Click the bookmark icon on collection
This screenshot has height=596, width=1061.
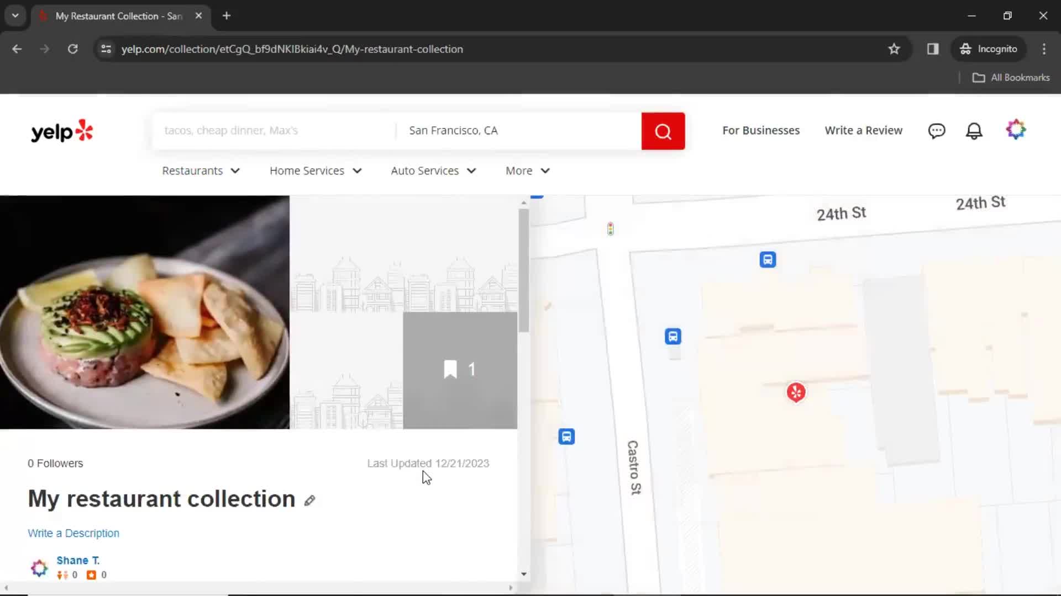[450, 369]
